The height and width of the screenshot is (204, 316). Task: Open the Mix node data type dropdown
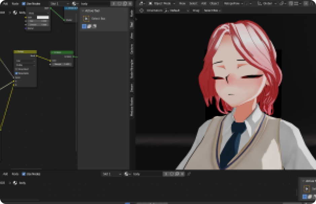click(26, 61)
